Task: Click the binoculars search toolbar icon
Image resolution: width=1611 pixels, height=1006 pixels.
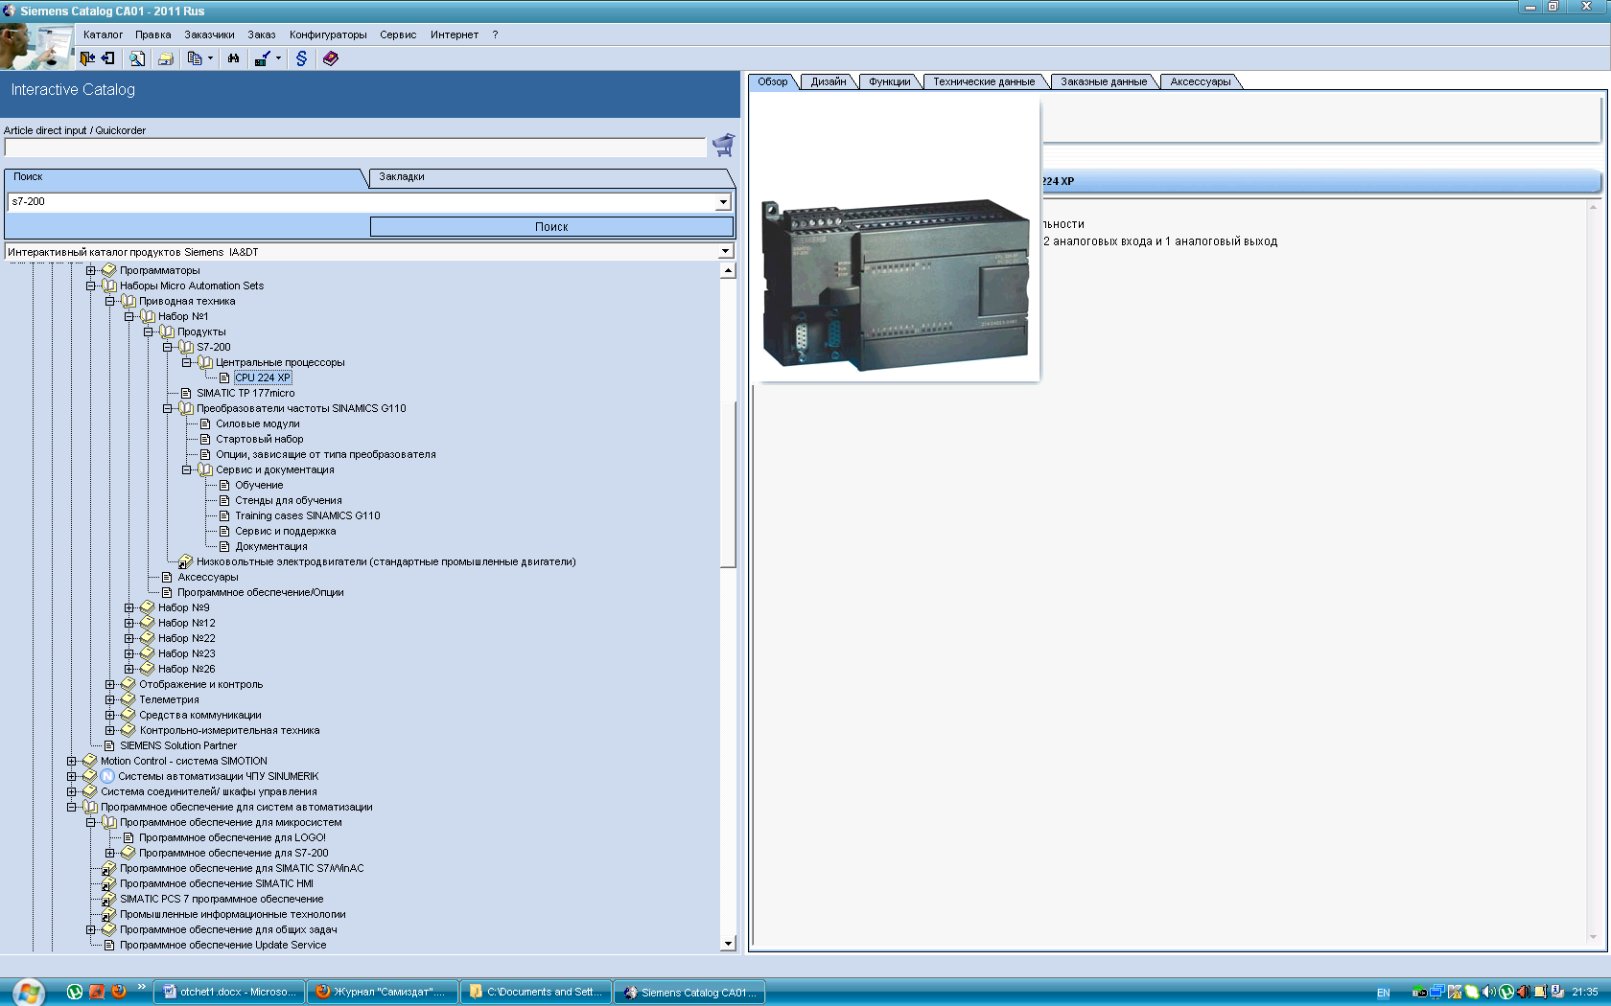Action: 233,58
